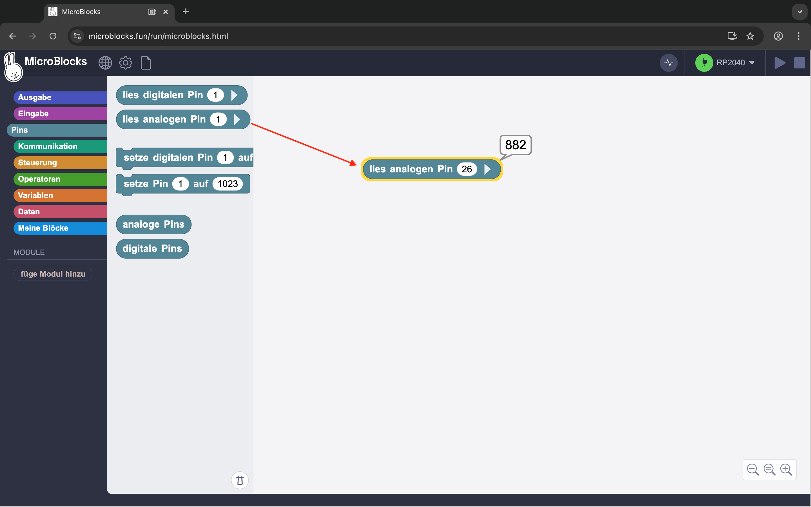
Task: Expand the palette lies digitalen Pin block arrow
Action: point(234,95)
